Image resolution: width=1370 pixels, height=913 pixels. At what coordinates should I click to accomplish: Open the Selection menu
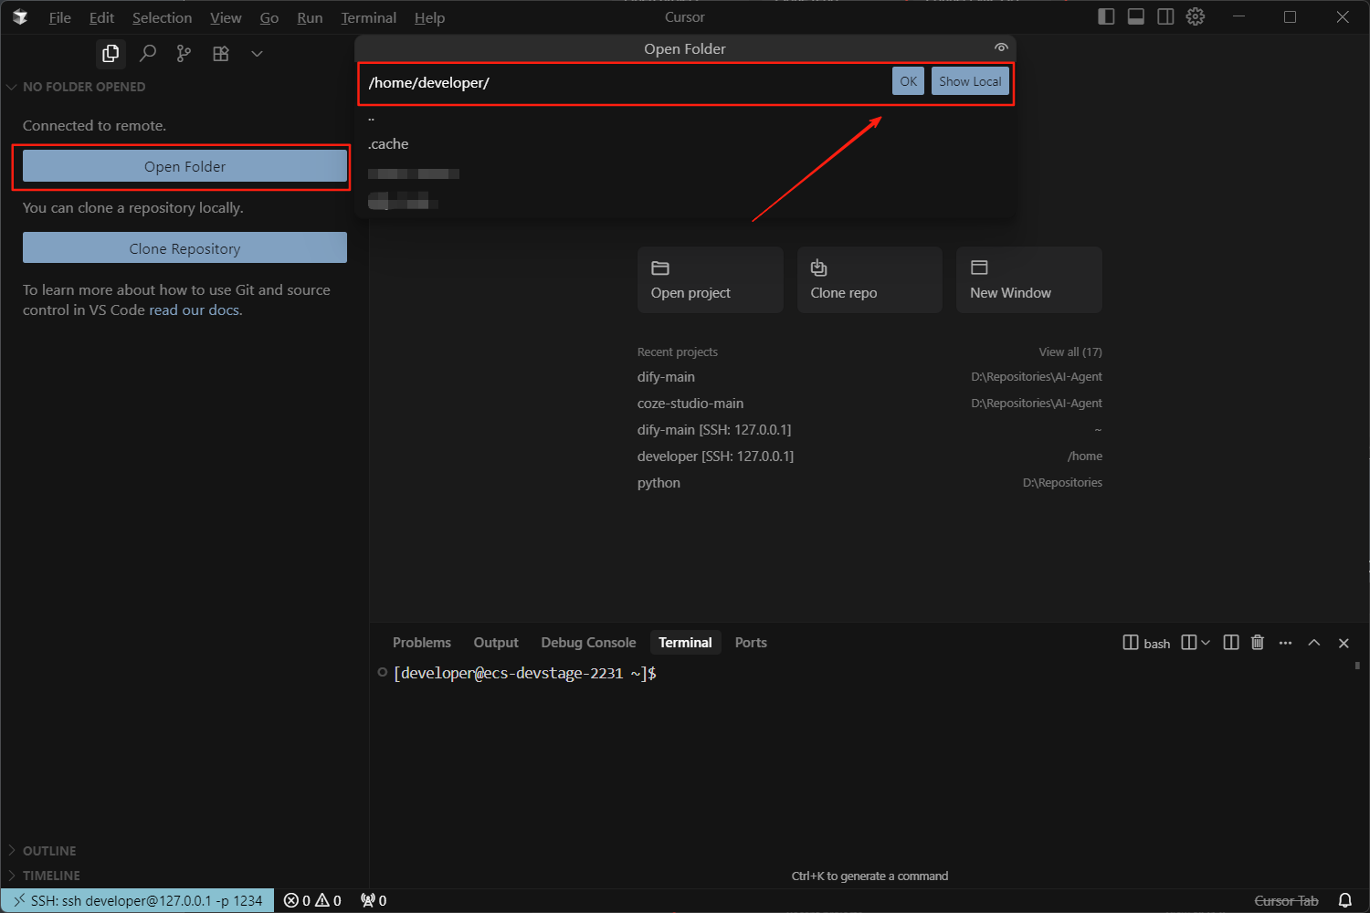[162, 17]
